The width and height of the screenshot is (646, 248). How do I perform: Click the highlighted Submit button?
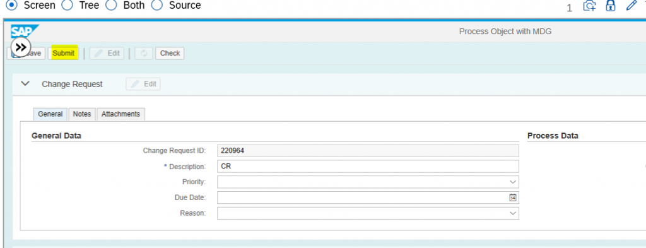pyautogui.click(x=64, y=53)
